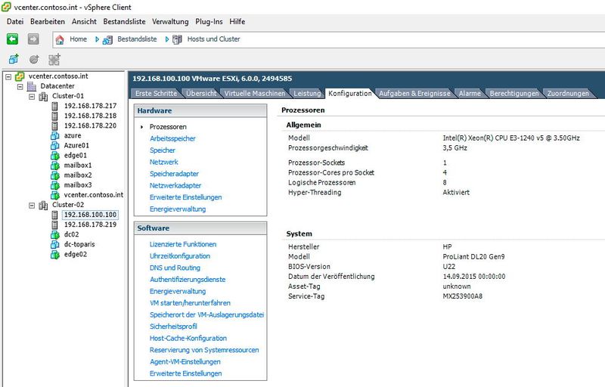Switch to the Virtuelle Maschinen tab
605x387 pixels.
click(255, 93)
